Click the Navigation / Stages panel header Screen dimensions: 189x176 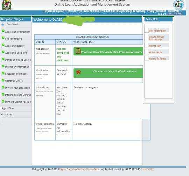(16, 19)
